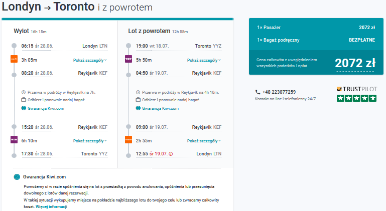The height and width of the screenshot is (211, 386).
Task: Click the purple WOW air logo on Reykjavik–Toronto leg
Action: (14, 139)
